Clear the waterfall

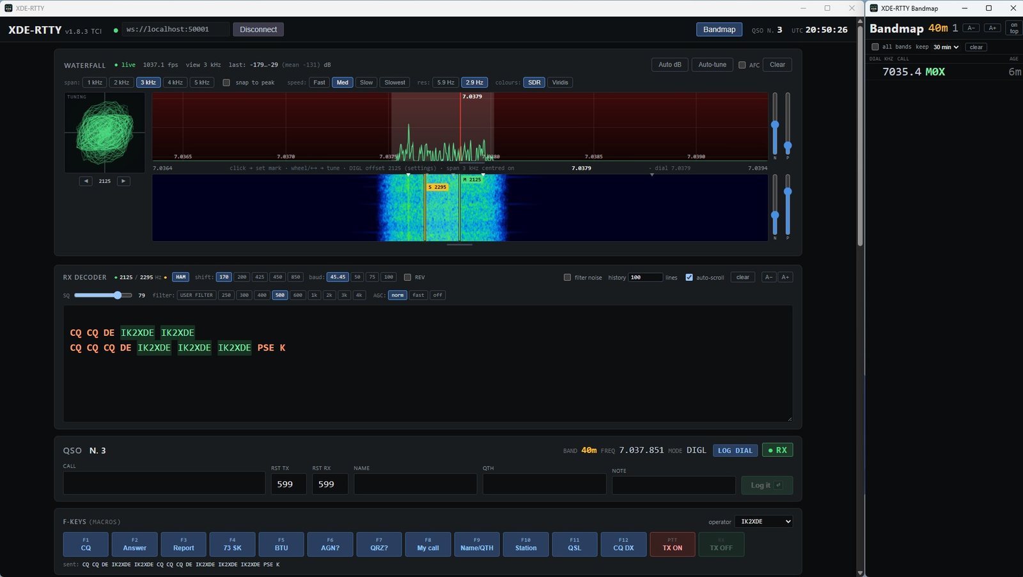point(777,65)
